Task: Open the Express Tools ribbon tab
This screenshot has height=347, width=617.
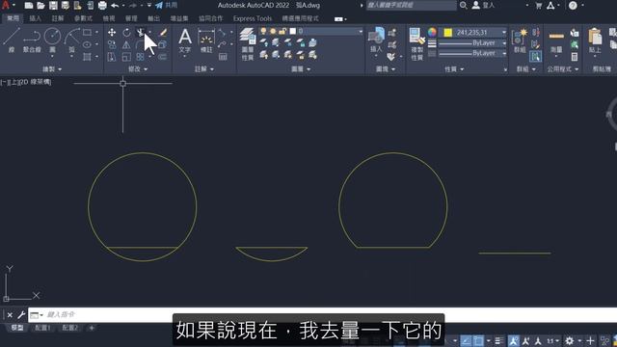Action: pyautogui.click(x=253, y=18)
